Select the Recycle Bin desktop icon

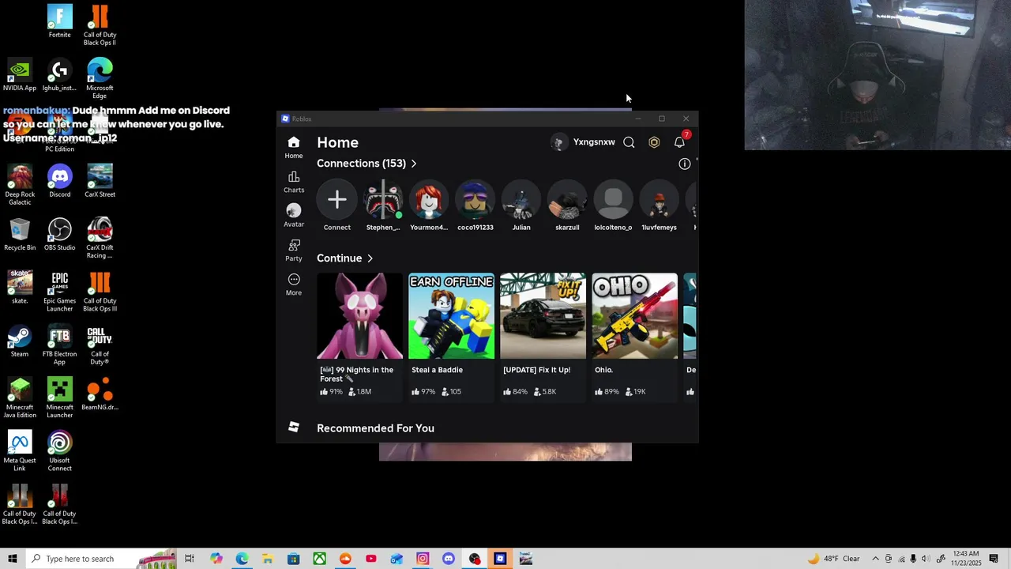pos(20,235)
